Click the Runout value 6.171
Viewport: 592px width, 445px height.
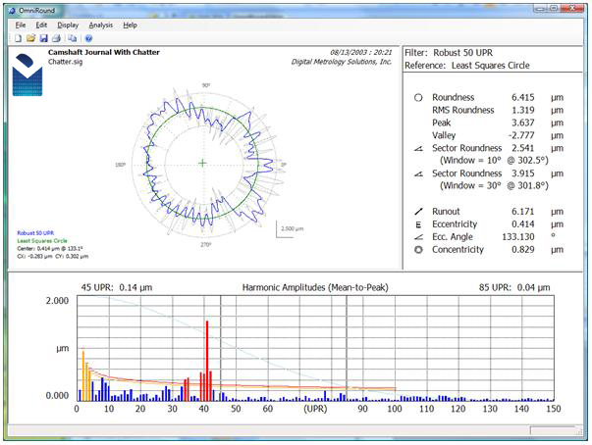pos(523,212)
